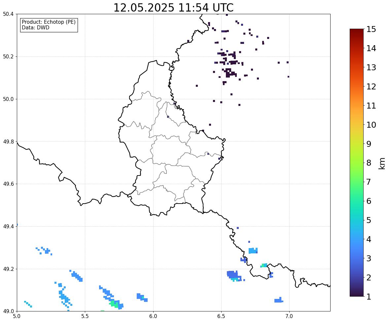Click the 5.5 longitude tick label
This screenshot has width=389, height=322.
(x=85, y=316)
